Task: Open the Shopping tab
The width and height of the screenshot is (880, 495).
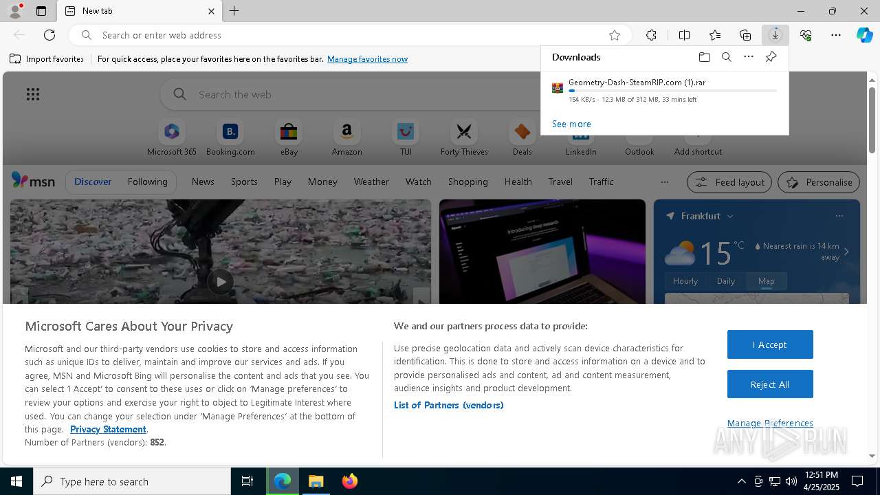Action: tap(467, 181)
